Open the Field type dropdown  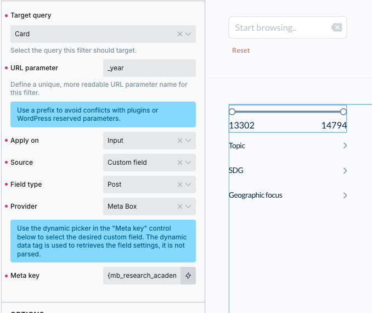tap(189, 185)
